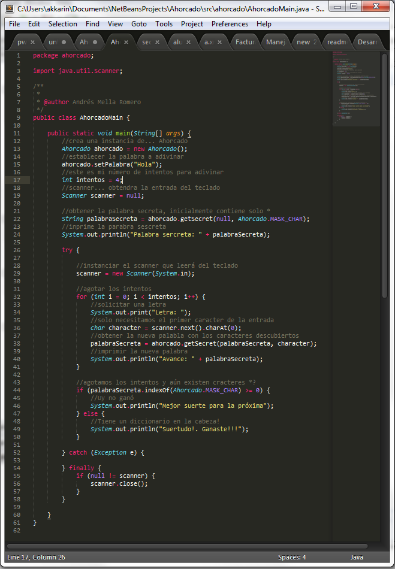Switch to the 'Factur' tab

click(x=245, y=42)
